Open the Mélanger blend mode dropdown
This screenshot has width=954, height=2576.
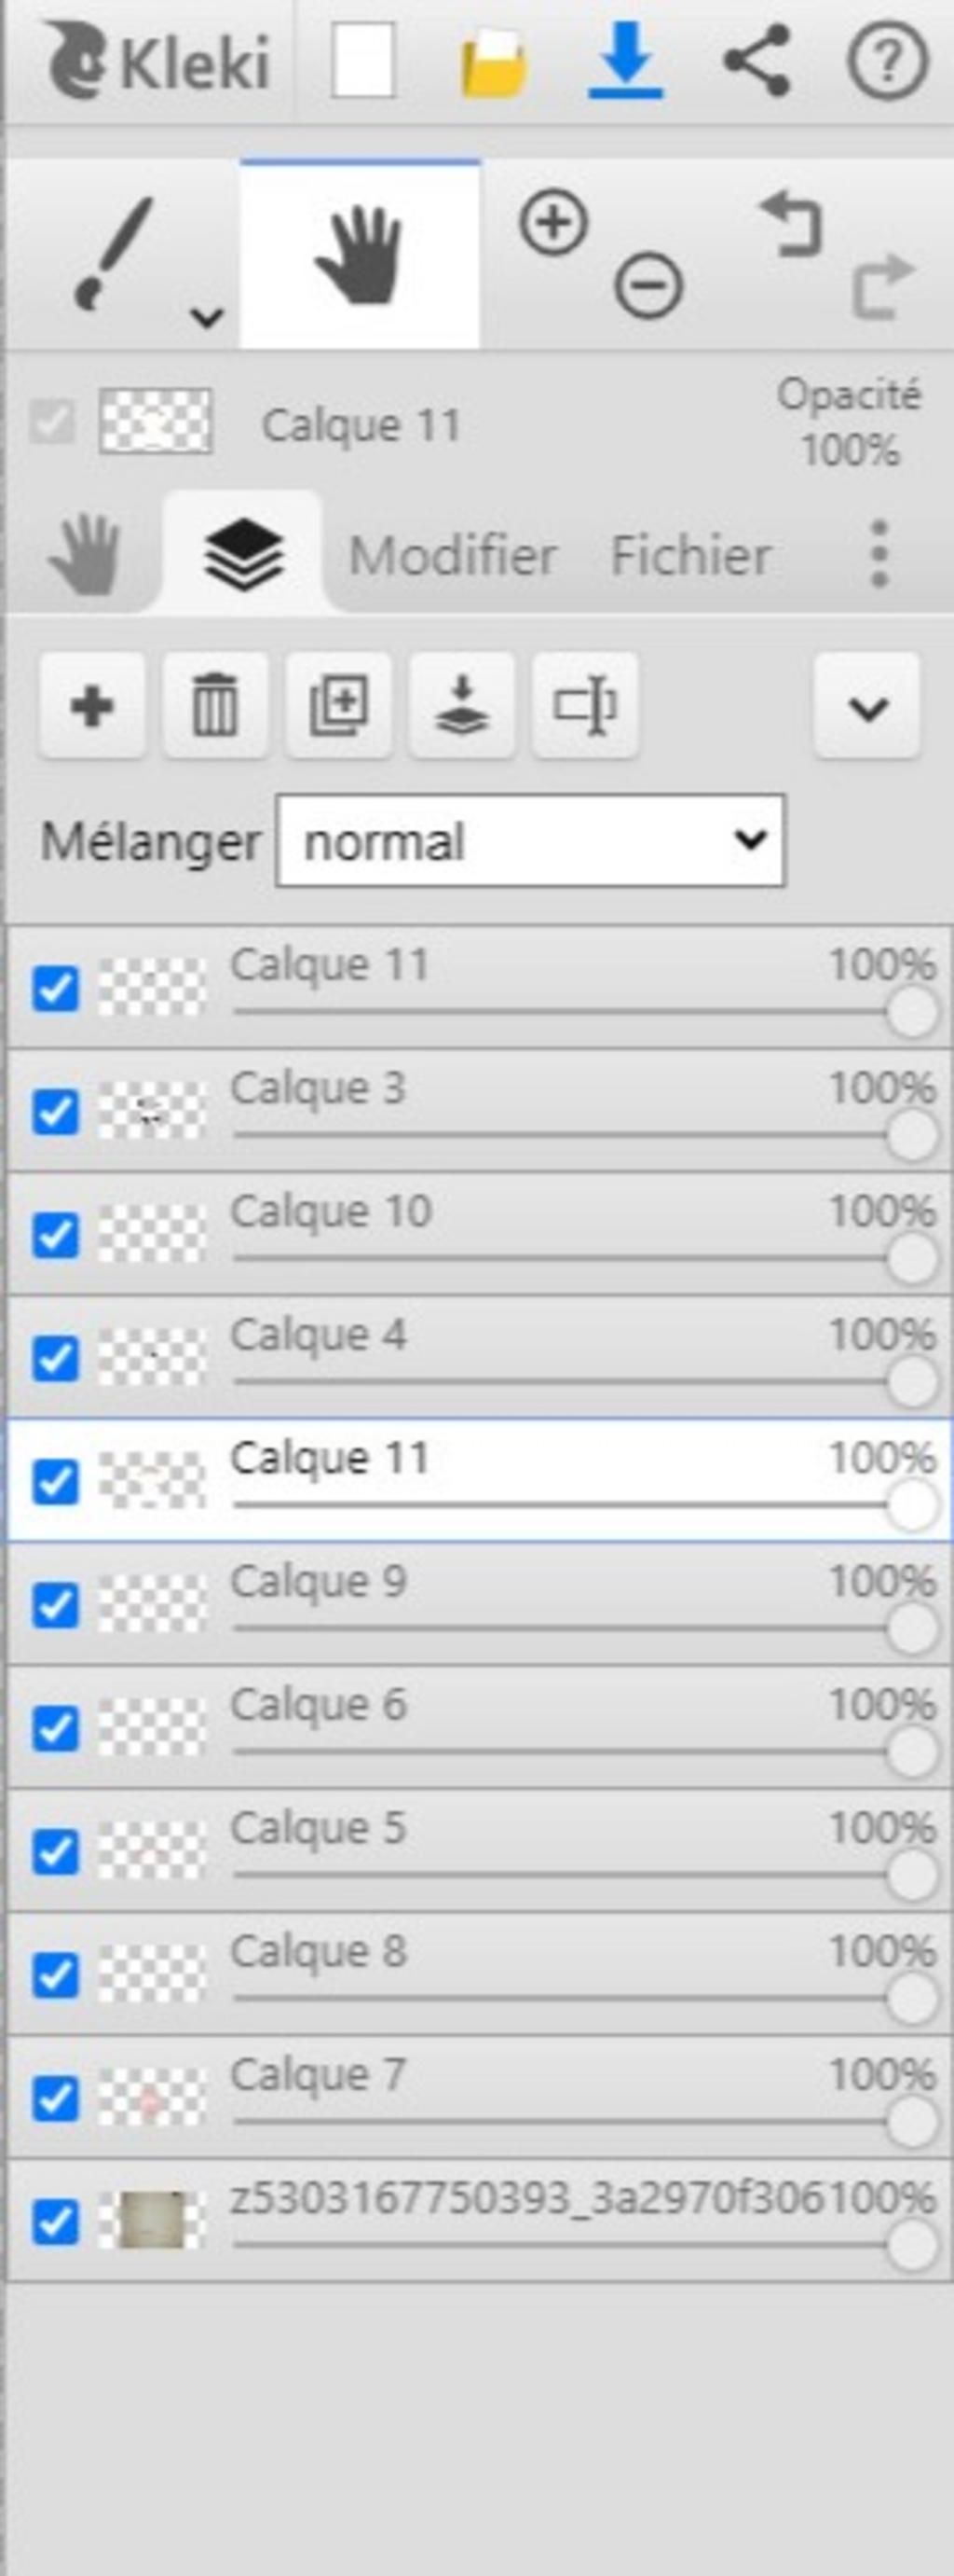[529, 841]
